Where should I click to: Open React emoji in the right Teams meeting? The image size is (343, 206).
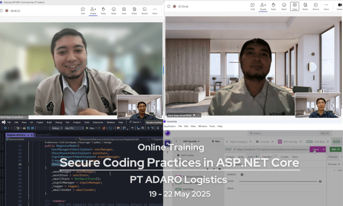pos(284,6)
